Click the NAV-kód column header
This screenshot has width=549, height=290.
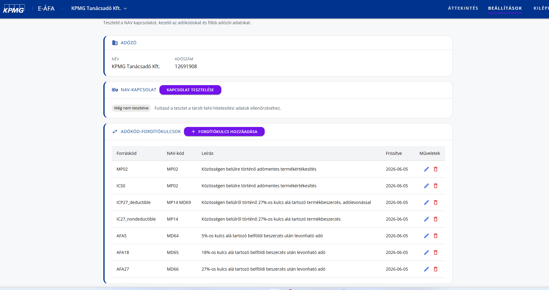[x=175, y=153]
